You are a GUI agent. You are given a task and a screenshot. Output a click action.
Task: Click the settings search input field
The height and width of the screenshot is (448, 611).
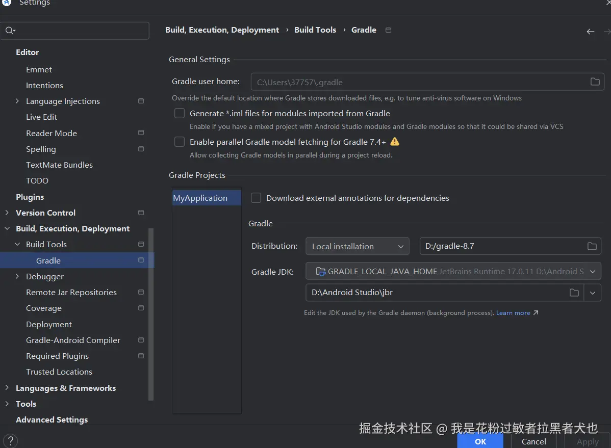tap(75, 31)
